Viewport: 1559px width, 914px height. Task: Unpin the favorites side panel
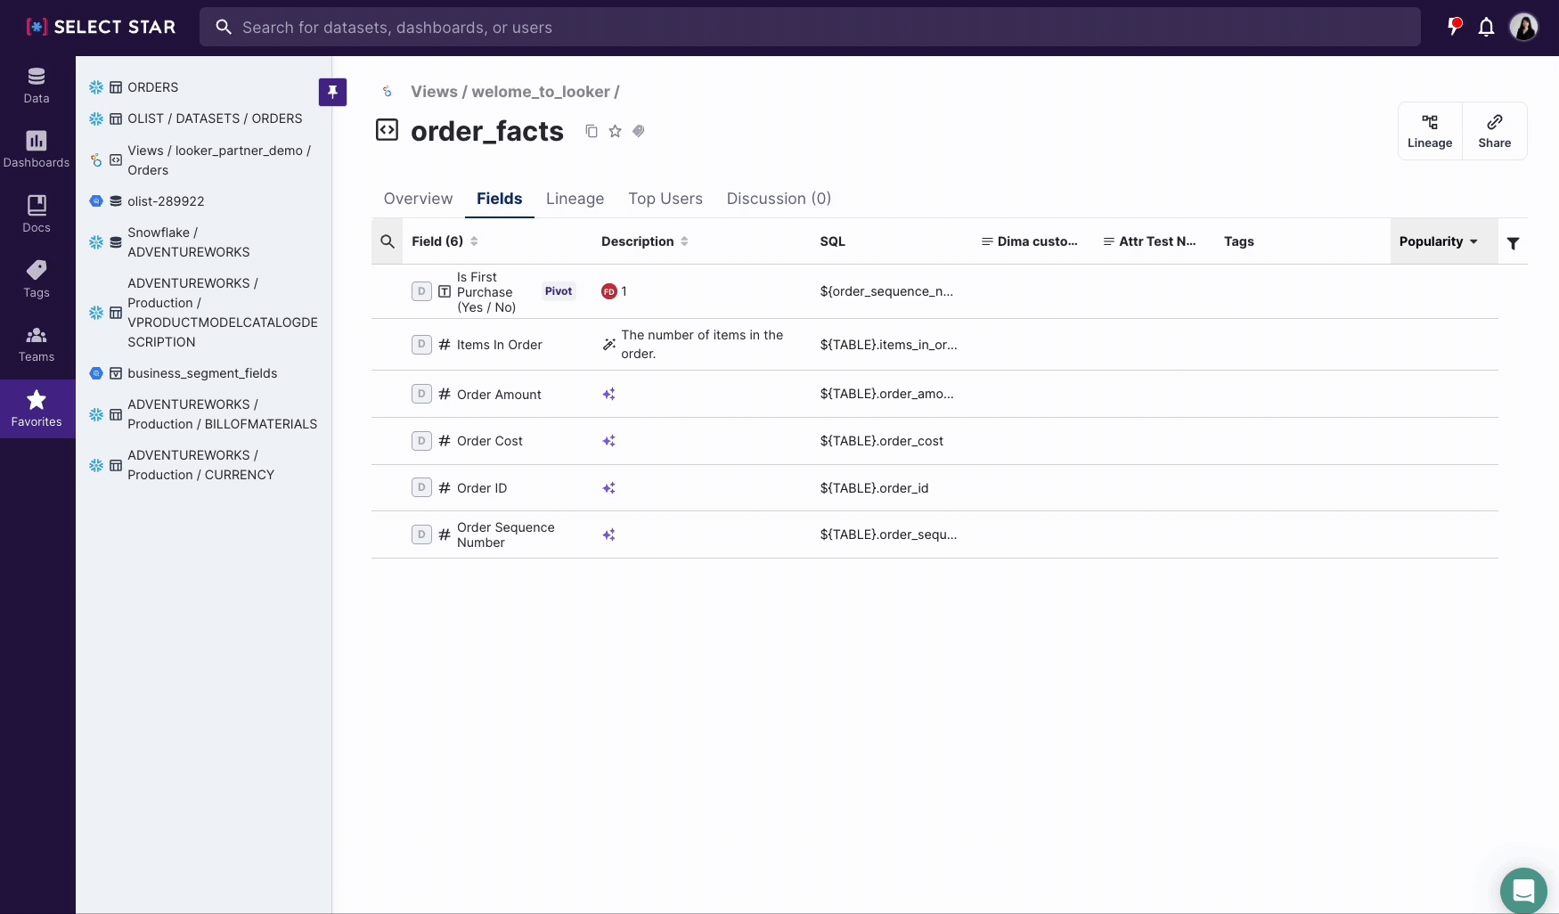(332, 92)
